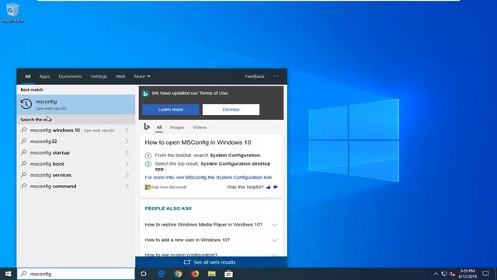Click the msconfig taskbar search box
This screenshot has width=497, height=280.
(76, 274)
